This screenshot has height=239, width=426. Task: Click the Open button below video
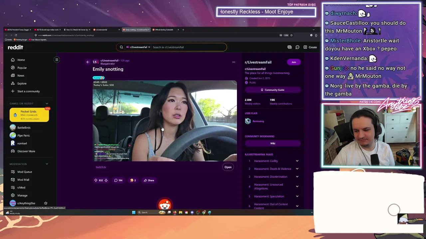(x=228, y=167)
